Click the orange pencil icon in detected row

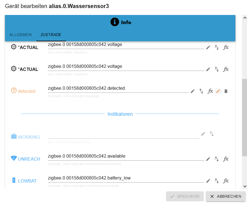tap(218, 91)
